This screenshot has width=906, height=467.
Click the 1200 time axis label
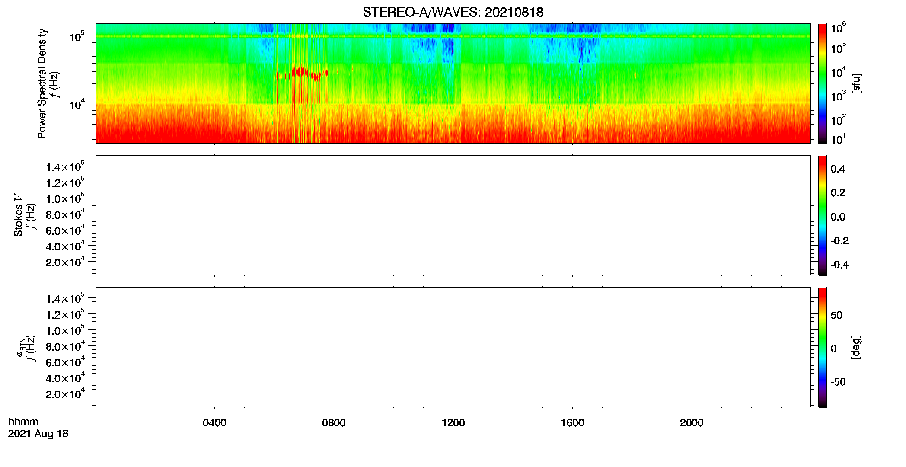453,423
